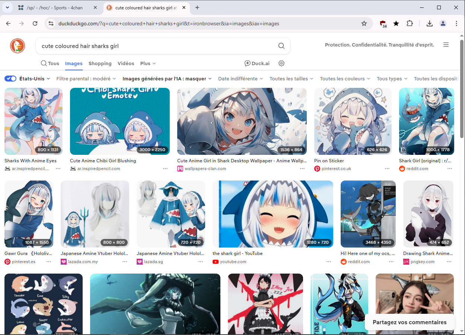
Task: Open Toutes les couleurs color filter
Action: [x=345, y=79]
